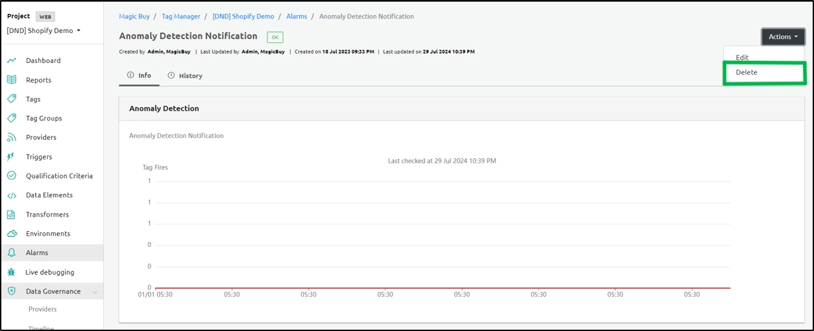Choose Edit in the Actions menu
The image size is (814, 331).
tap(742, 58)
